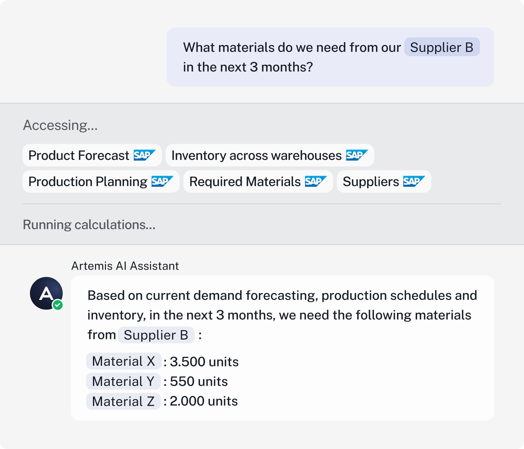Click the Running calculations... status text
The image size is (524, 449).
89,224
